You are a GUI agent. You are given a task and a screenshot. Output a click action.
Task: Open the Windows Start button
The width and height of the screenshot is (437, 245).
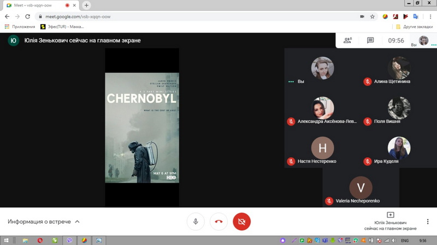coord(6,240)
